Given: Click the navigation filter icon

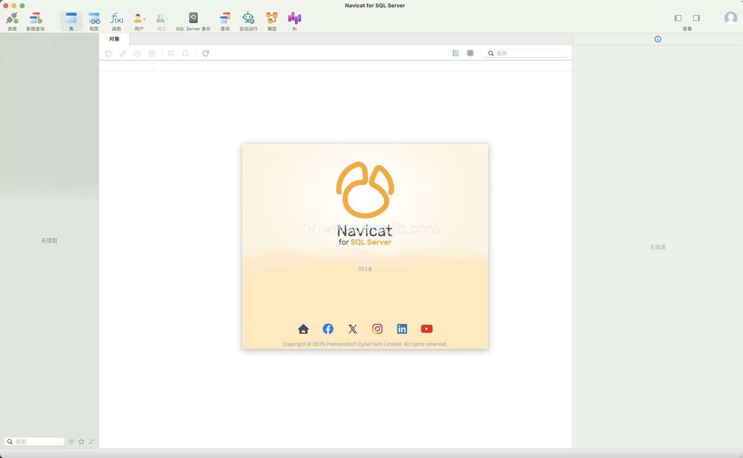Looking at the screenshot, I should pos(71,441).
